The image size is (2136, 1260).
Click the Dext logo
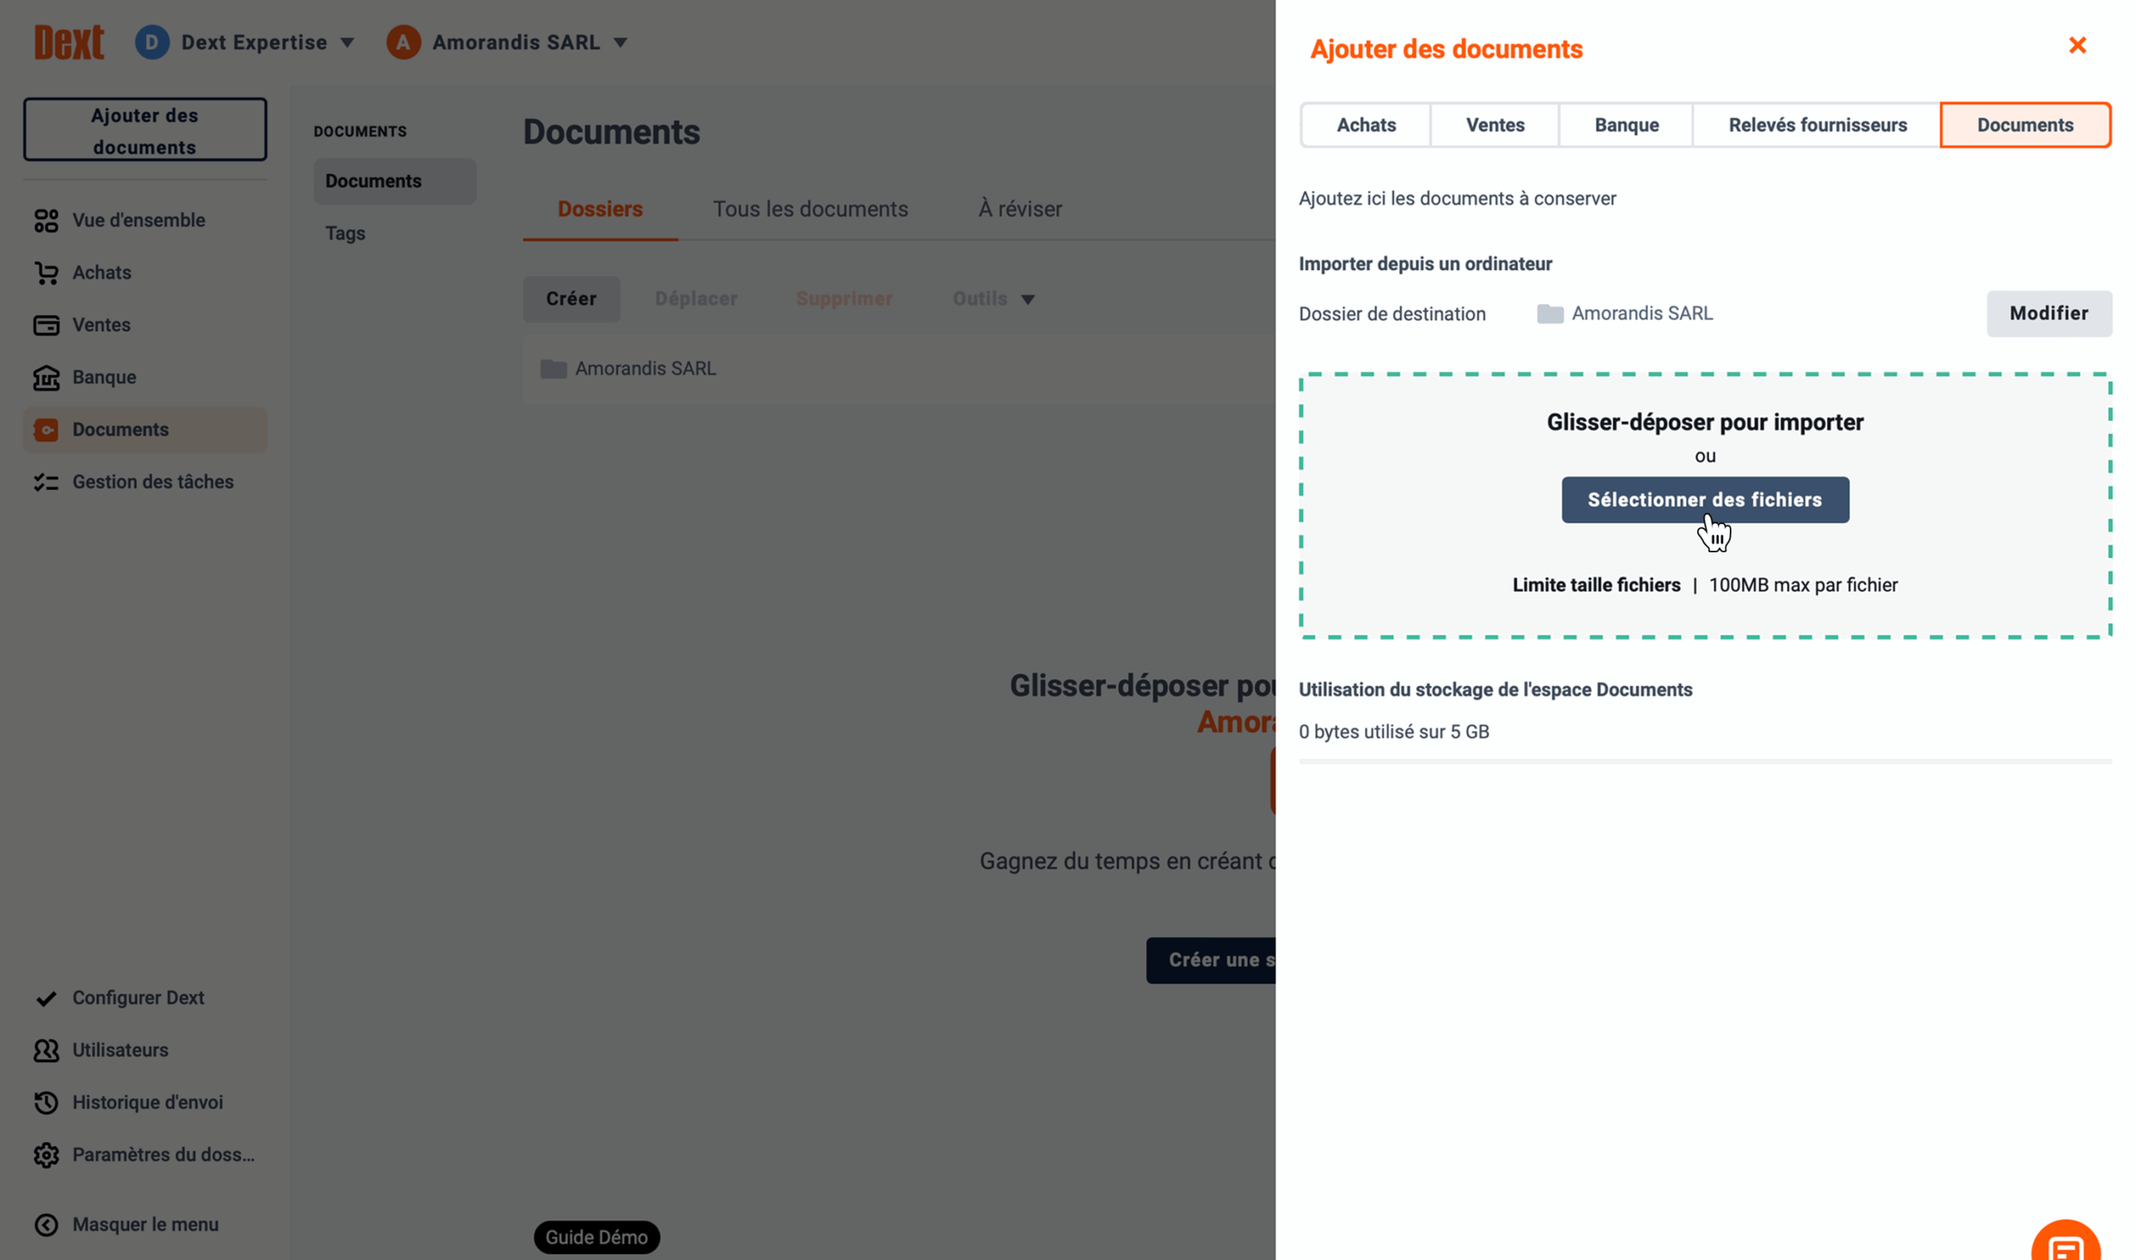[x=68, y=42]
